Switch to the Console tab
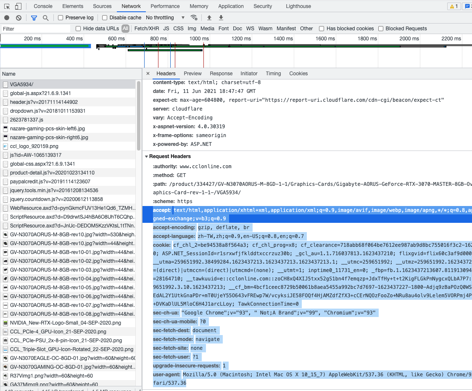The height and width of the screenshot is (391, 472). pyautogui.click(x=43, y=6)
